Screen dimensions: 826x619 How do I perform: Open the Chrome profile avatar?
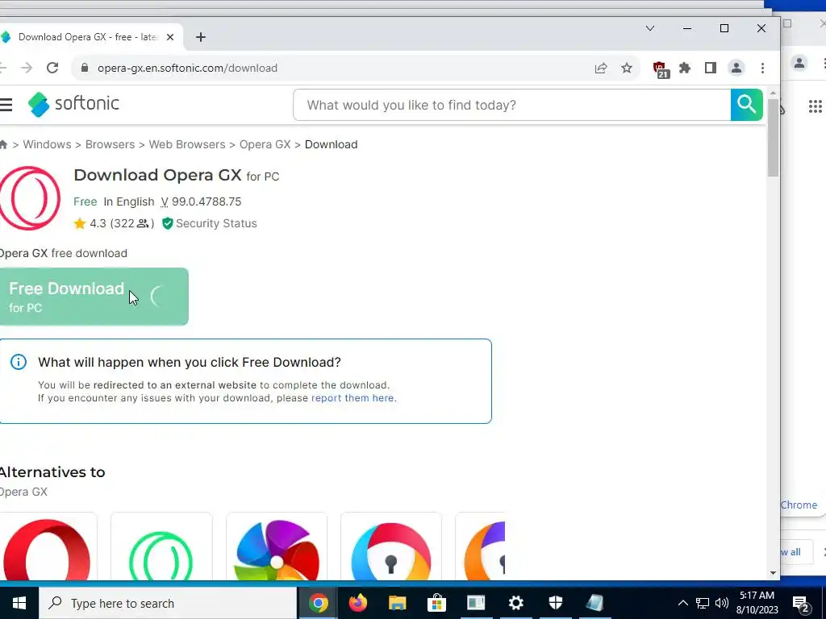point(736,68)
